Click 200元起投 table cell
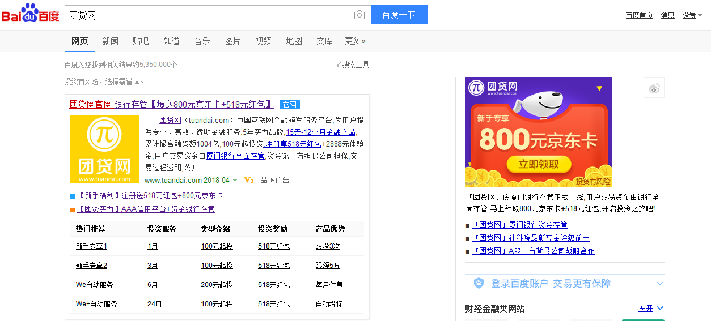711x321 pixels. click(217, 285)
